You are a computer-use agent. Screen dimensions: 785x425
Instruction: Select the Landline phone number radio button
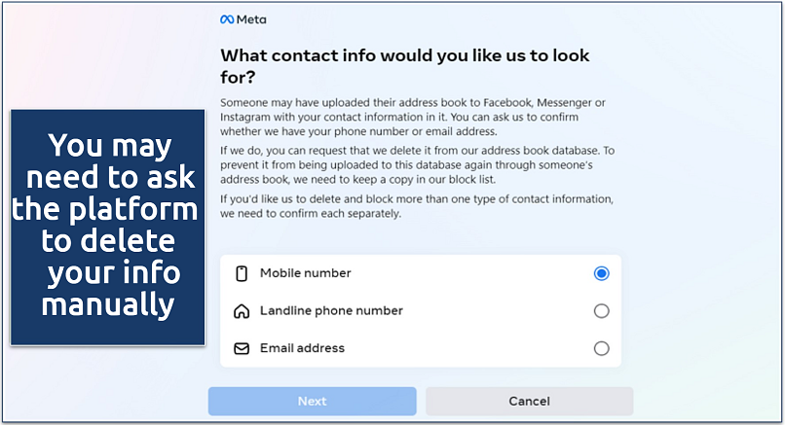[x=601, y=311]
